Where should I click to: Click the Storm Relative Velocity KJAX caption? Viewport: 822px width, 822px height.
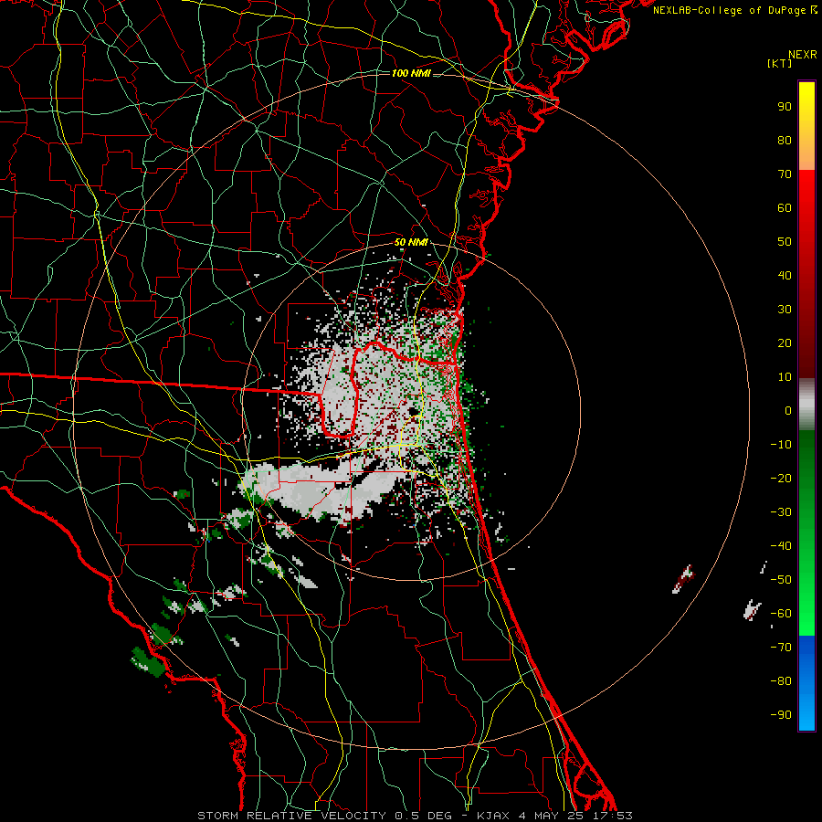tap(415, 816)
